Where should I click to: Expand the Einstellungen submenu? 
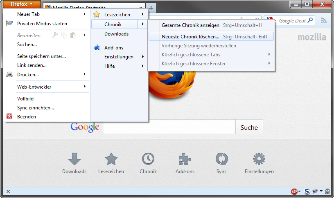[120, 57]
